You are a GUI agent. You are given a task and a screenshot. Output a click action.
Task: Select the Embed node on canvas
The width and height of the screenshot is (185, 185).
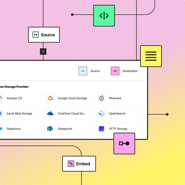coord(79,164)
